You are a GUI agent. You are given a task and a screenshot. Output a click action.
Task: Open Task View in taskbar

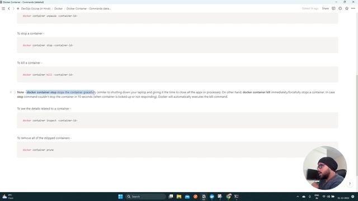coord(171,197)
